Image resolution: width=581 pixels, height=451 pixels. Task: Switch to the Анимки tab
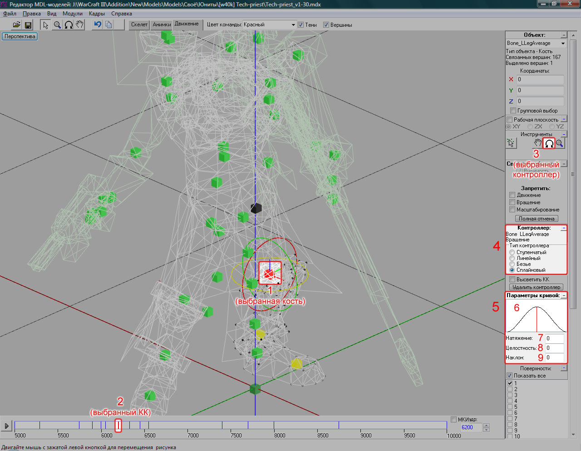point(162,25)
